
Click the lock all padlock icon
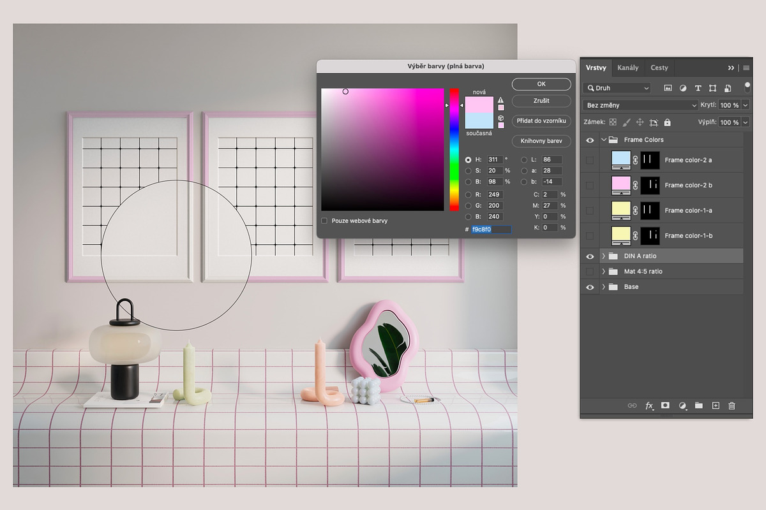667,122
